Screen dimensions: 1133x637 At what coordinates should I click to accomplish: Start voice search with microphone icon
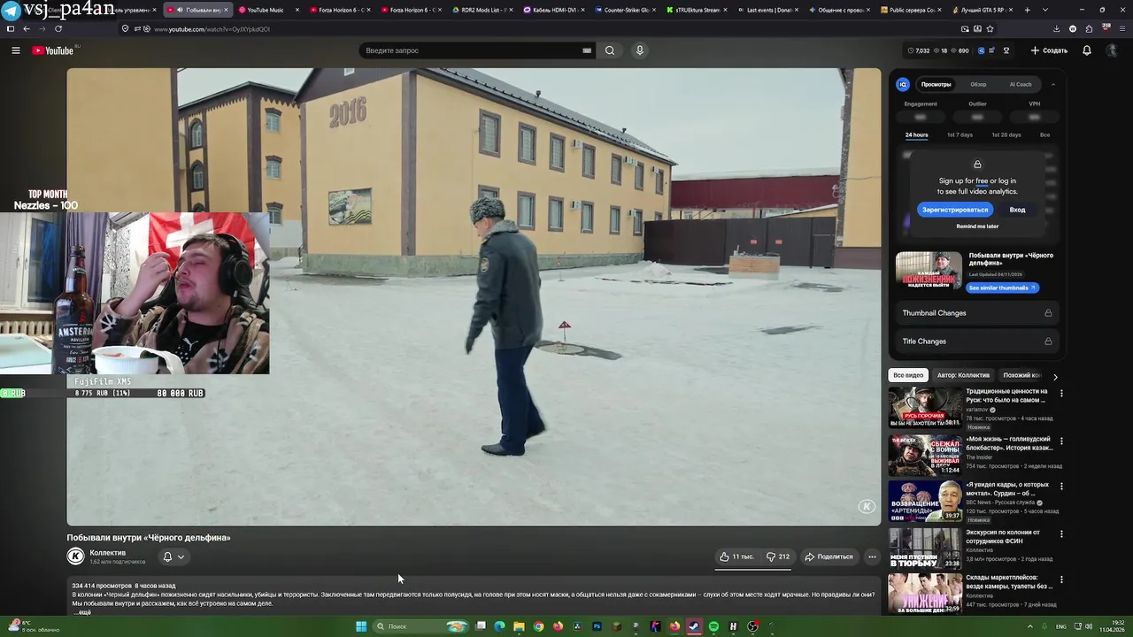[x=639, y=50]
